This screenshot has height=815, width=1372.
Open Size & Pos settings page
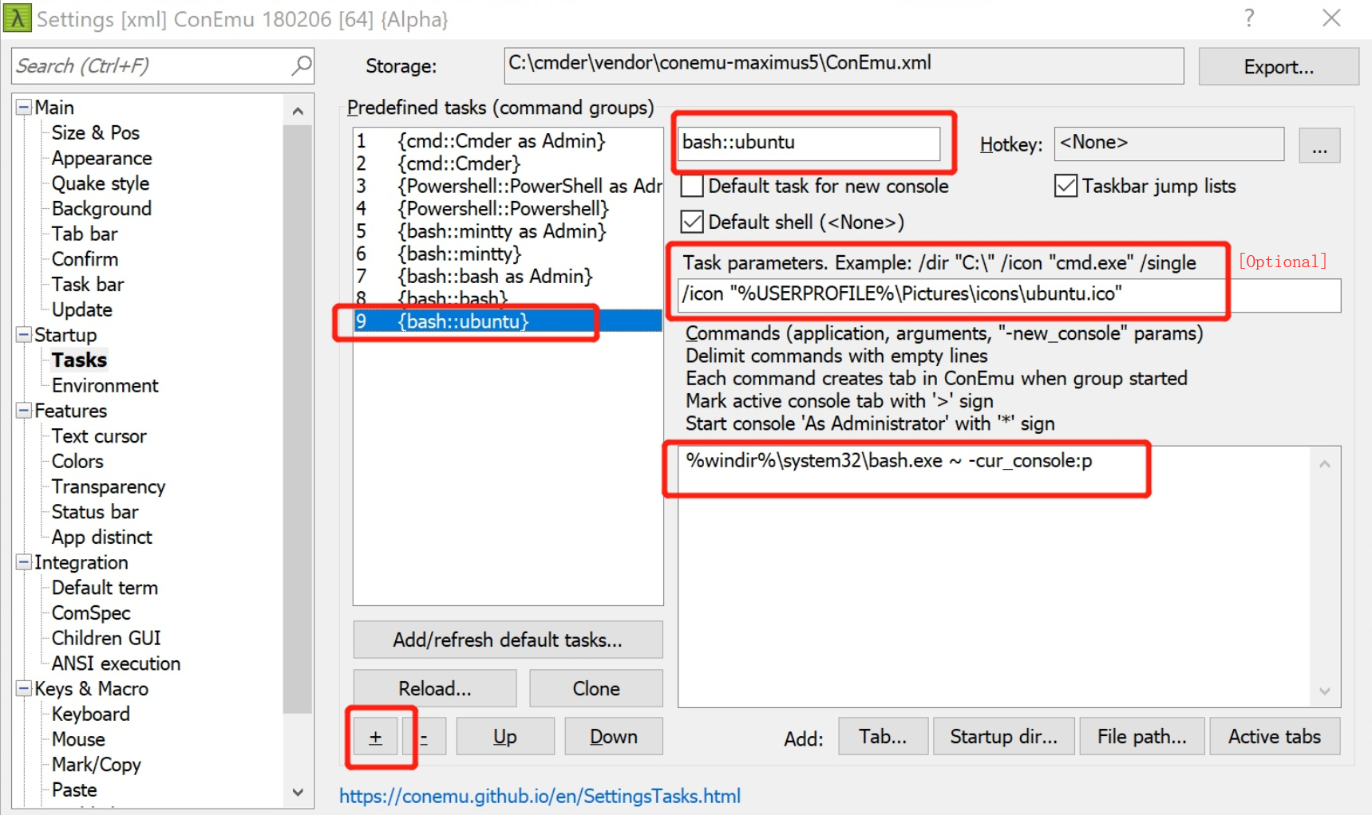point(96,132)
